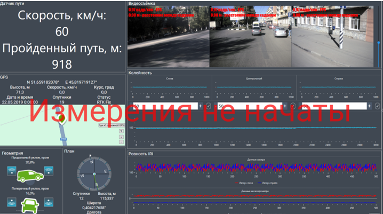The width and height of the screenshot is (383, 214).
Task: Toggle the checkmark in the Справа rut panel
Action: click(x=377, y=106)
